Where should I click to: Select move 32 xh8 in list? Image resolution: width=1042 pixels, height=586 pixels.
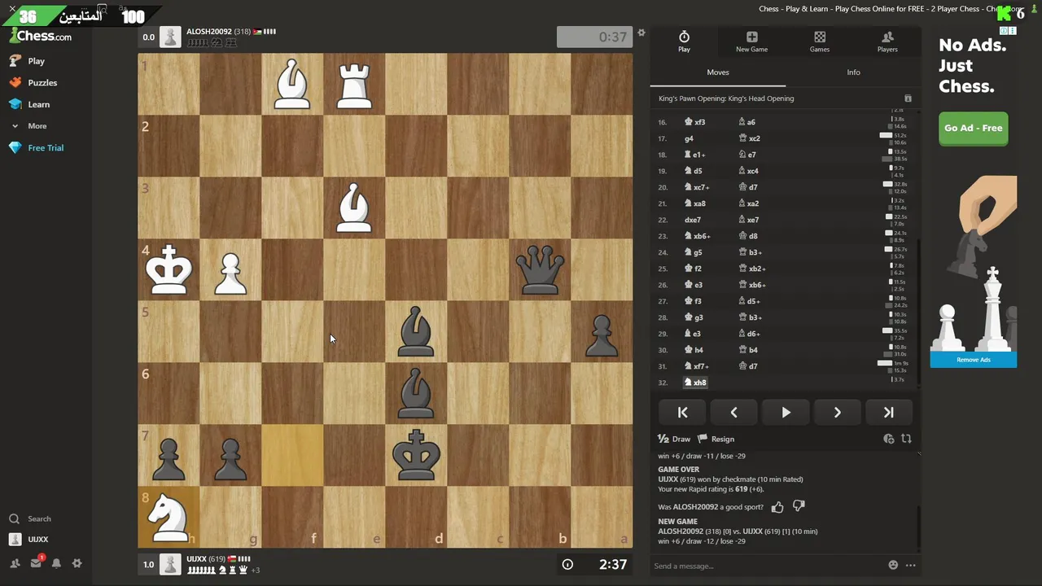pos(696,383)
